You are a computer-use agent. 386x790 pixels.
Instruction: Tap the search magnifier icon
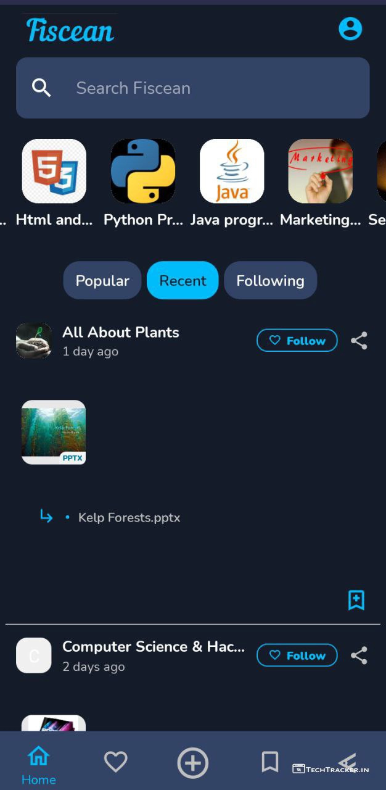(x=41, y=88)
